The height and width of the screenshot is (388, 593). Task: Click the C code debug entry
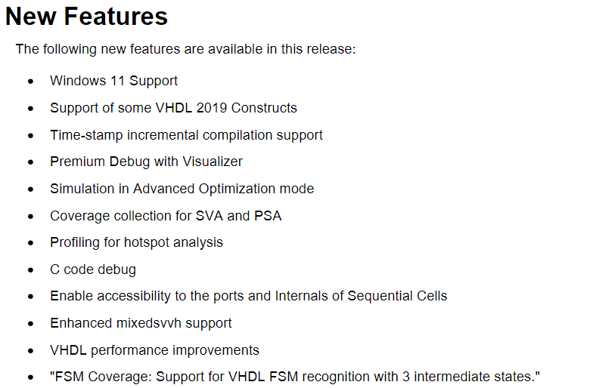click(x=92, y=269)
